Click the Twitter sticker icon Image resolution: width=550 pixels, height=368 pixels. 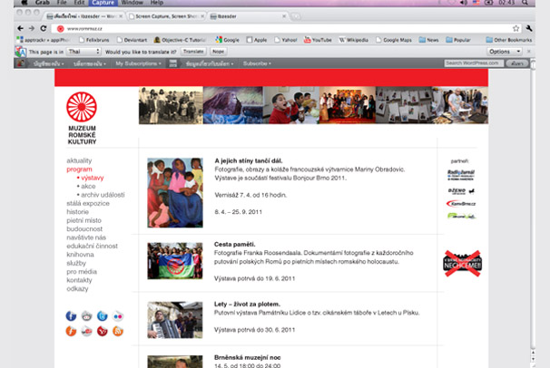pos(103,315)
